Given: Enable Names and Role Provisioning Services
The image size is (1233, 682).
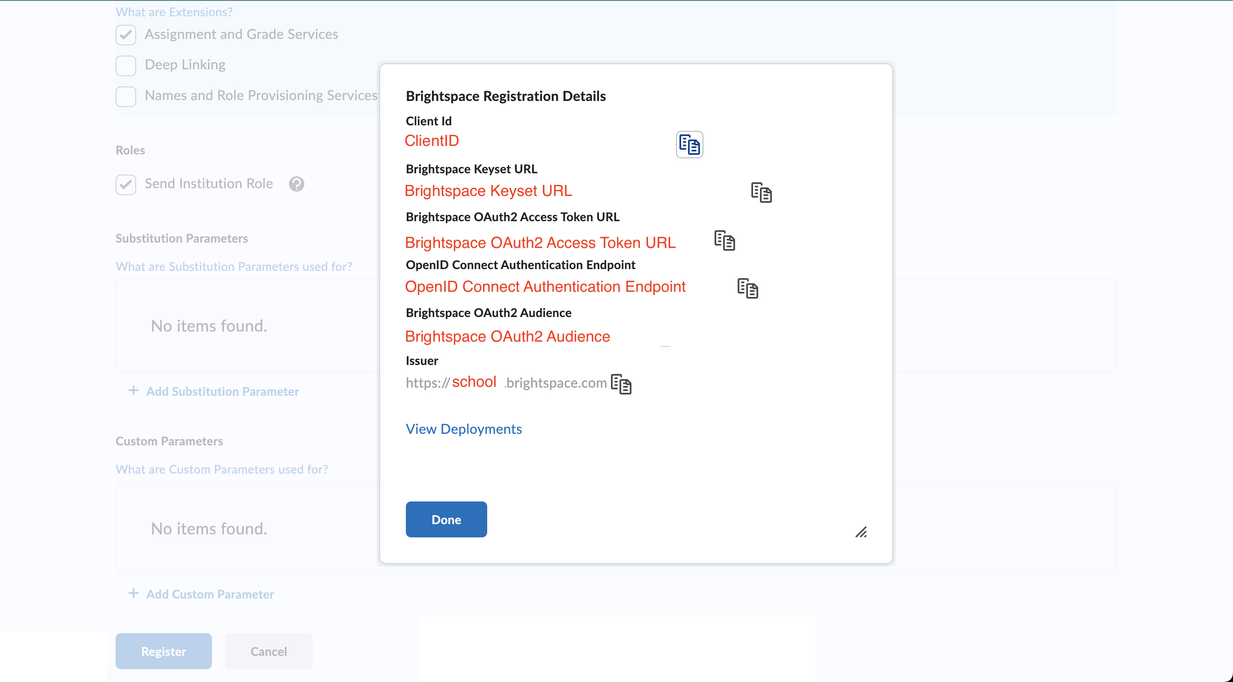Looking at the screenshot, I should pos(126,96).
